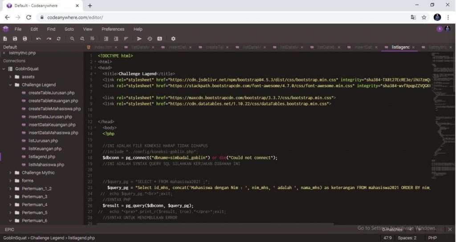
Task: Open listKeuangan.php from the file tree
Action: [45, 149]
